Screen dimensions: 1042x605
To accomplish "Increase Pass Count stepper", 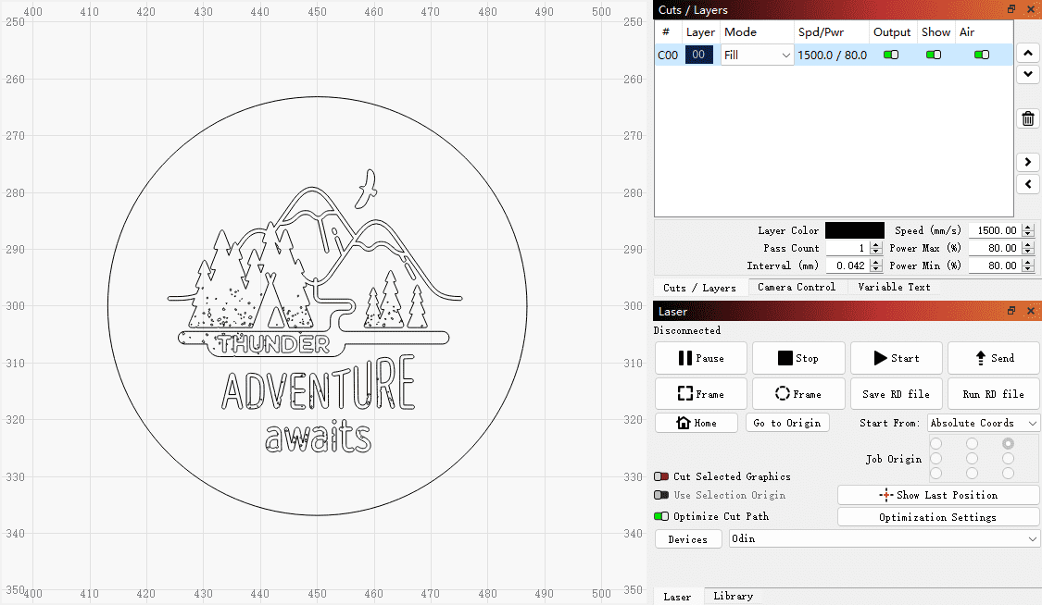I will [876, 245].
